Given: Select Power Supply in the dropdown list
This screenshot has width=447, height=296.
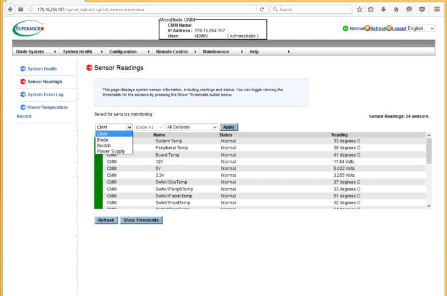Looking at the screenshot, I should (x=114, y=151).
